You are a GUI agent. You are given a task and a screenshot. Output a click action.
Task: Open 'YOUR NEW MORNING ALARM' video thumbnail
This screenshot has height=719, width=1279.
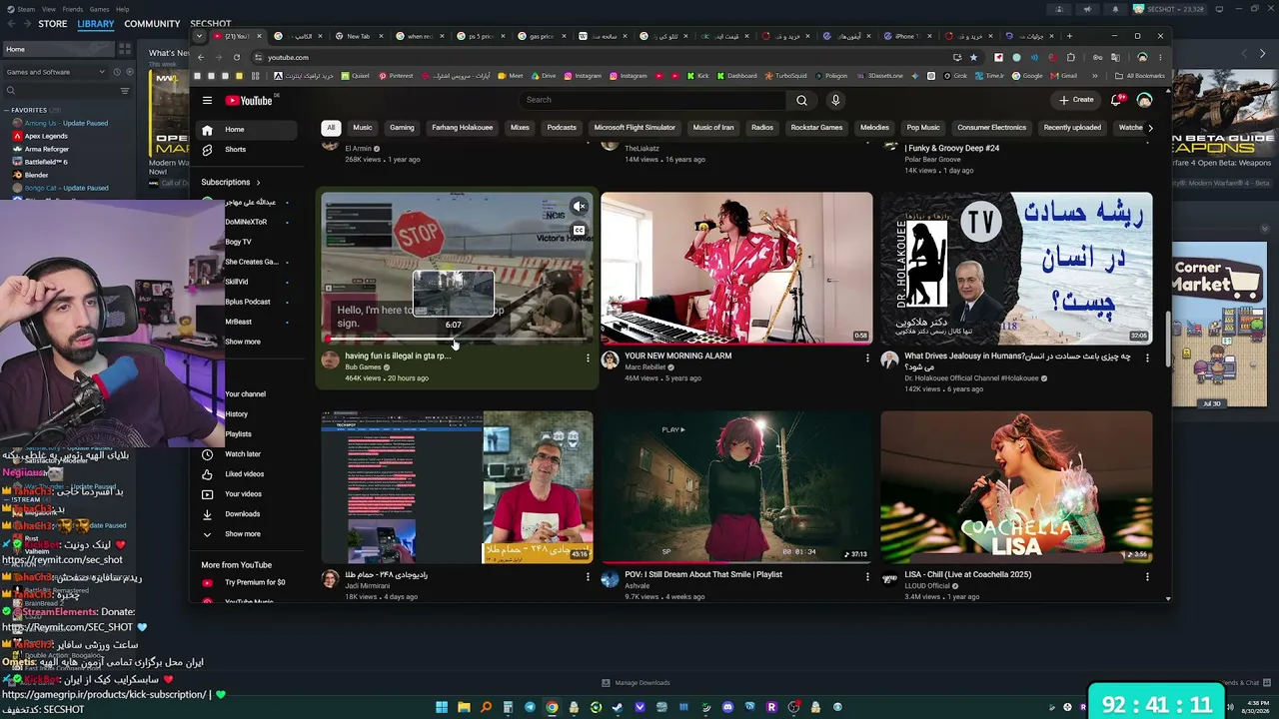coord(736,268)
